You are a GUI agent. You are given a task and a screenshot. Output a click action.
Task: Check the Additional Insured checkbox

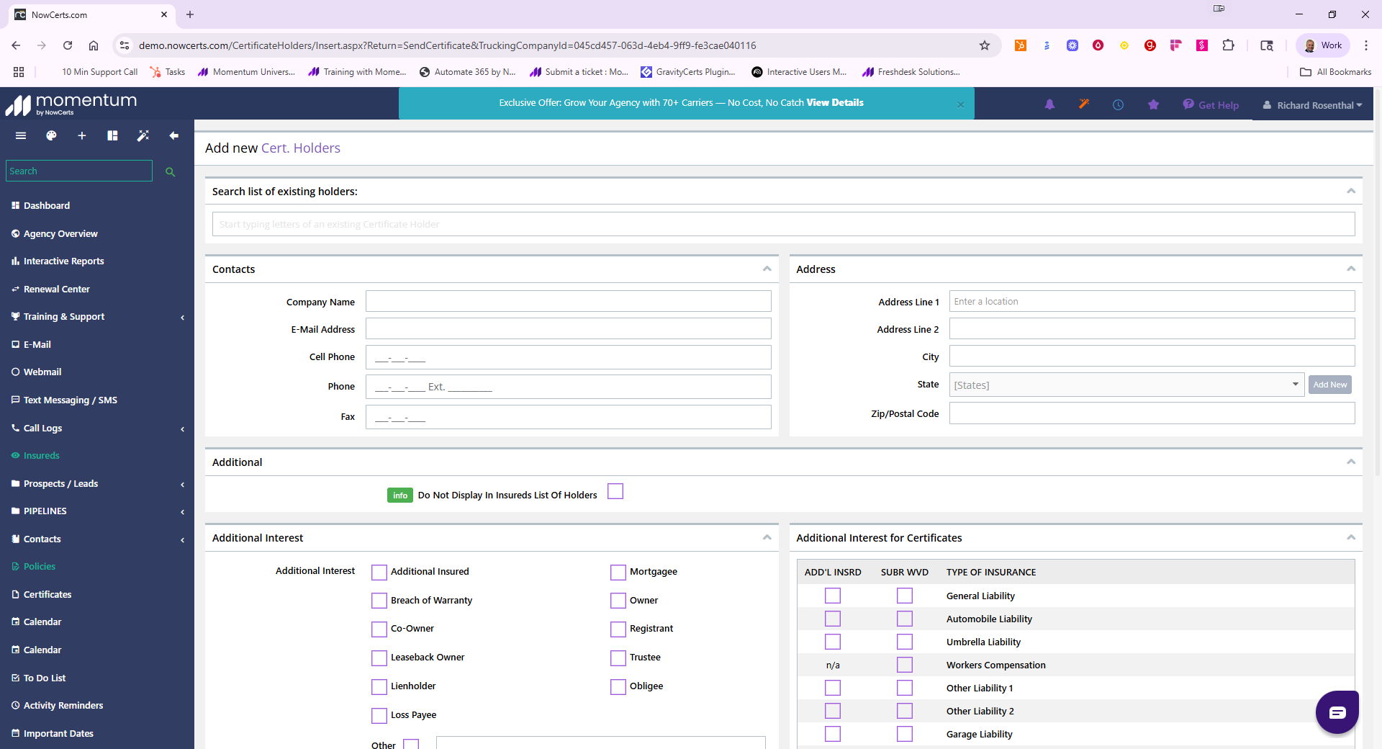pos(379,573)
